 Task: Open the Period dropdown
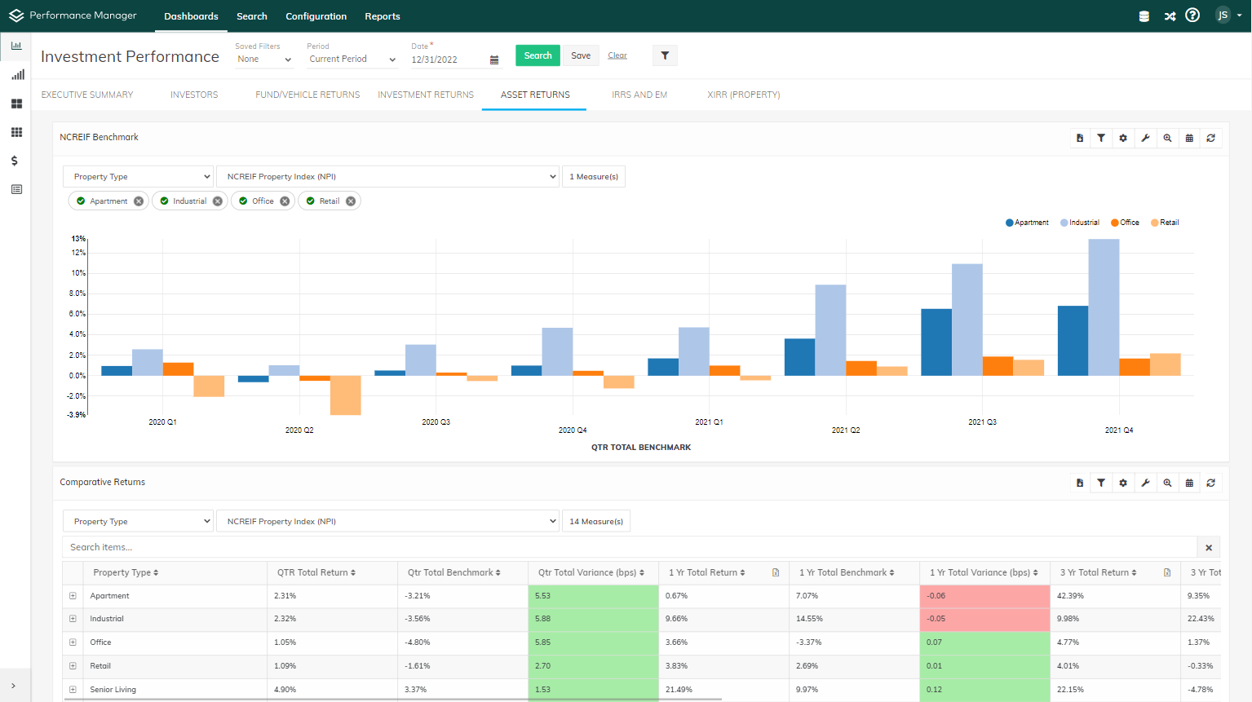tap(352, 60)
